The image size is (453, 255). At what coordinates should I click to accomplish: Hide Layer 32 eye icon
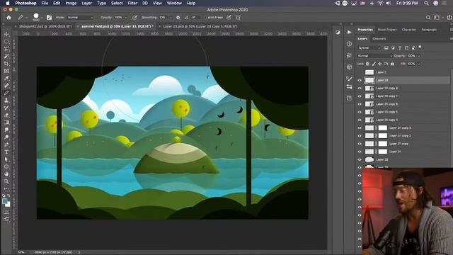tap(360, 159)
